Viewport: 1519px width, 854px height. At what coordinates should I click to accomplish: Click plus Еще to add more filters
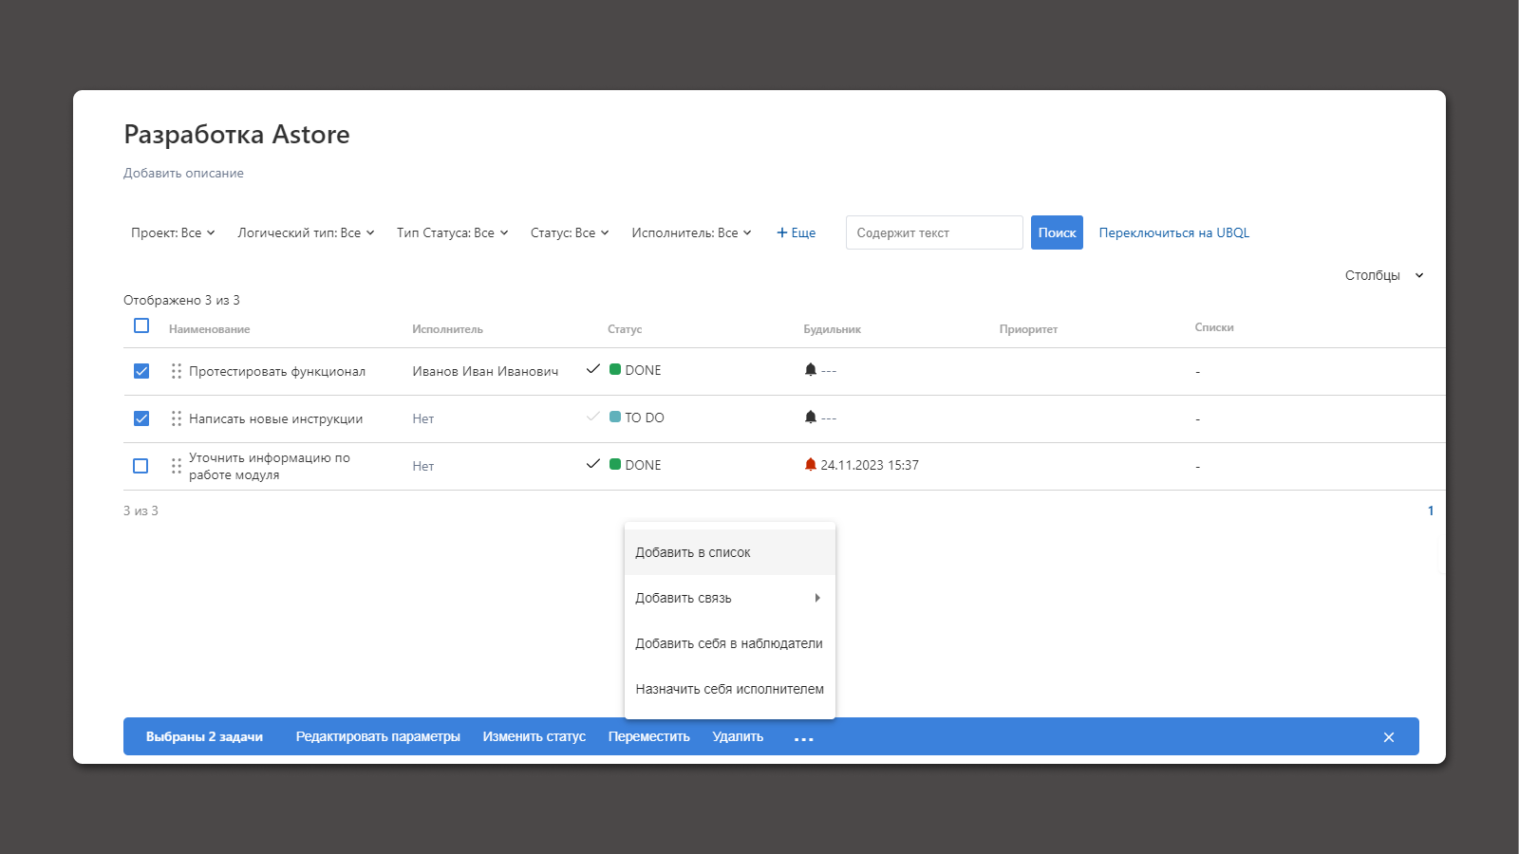[797, 232]
